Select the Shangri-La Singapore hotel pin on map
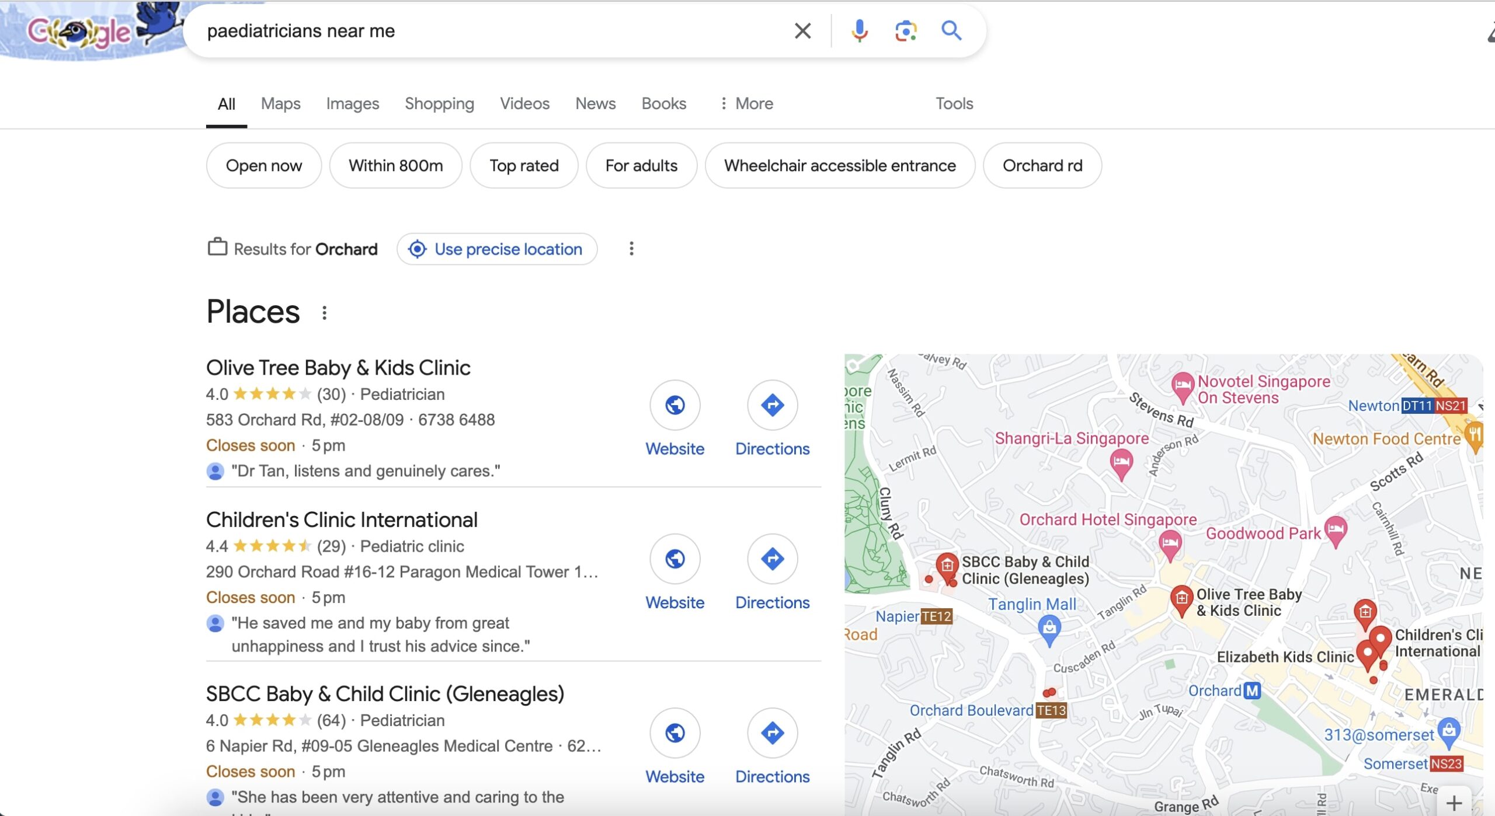Screen dimensions: 1495x816 click(x=1121, y=466)
